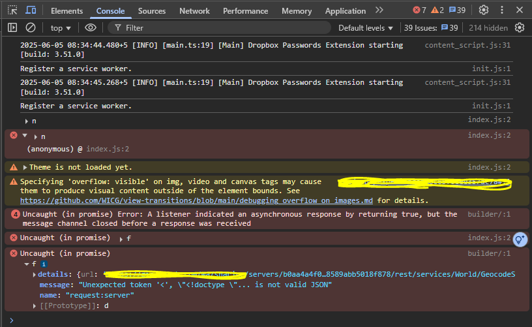Screen dimensions: 532x327
Task: Click the yellow warnings count badge
Action: [x=437, y=10]
